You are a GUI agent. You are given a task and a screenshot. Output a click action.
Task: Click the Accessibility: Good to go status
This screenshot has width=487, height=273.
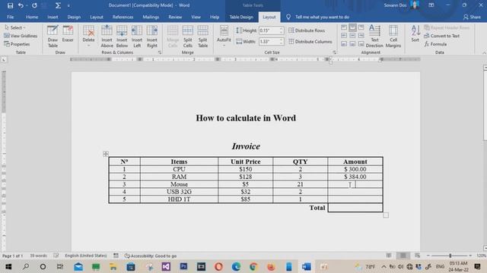coord(151,256)
